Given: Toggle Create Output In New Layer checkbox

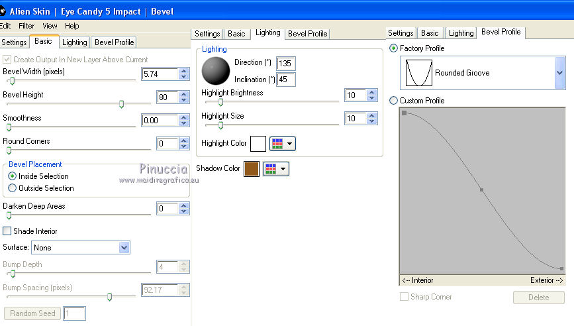Looking at the screenshot, I should tap(7, 60).
